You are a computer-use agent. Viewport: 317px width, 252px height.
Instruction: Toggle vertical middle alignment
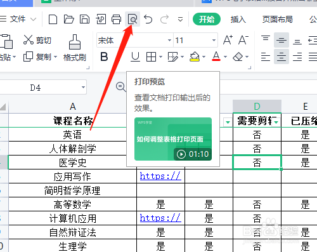281,40
